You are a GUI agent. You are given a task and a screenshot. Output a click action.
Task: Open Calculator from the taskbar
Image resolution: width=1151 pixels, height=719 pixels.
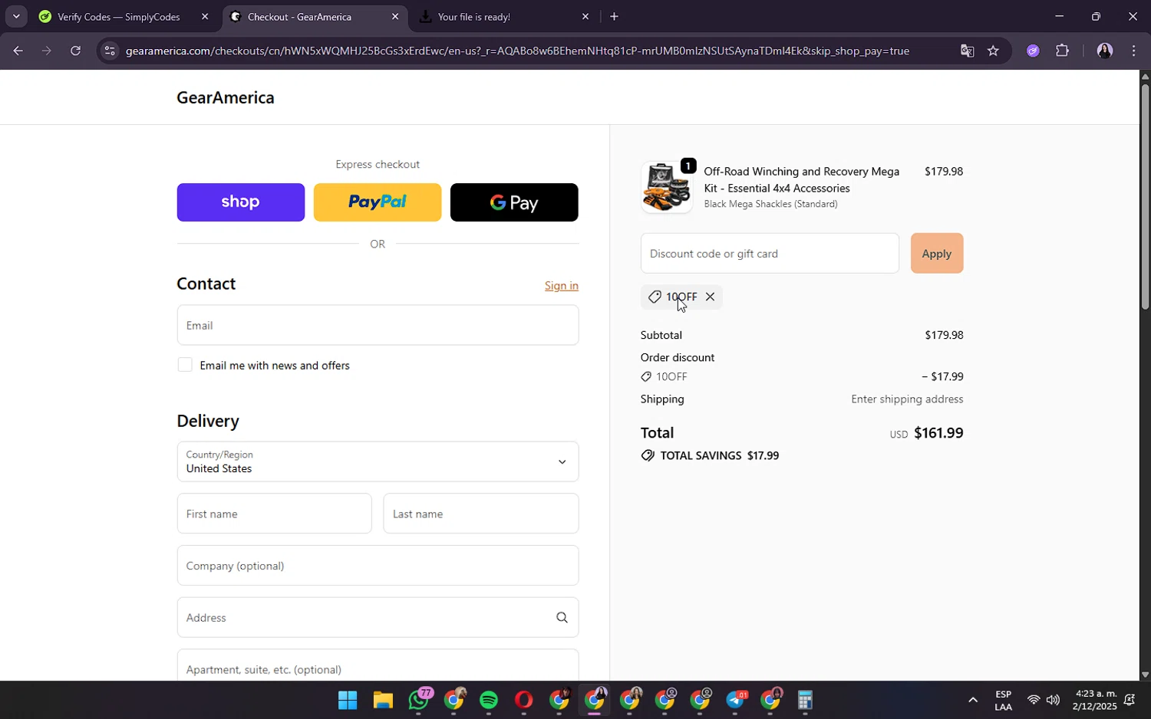click(x=805, y=700)
